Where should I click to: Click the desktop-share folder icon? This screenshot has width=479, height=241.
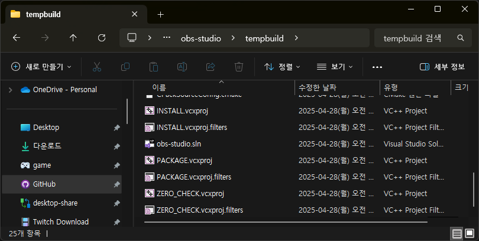25,203
